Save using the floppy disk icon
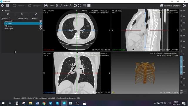Image resolution: width=188 pixels, height=106 pixels. [x=46, y=6]
